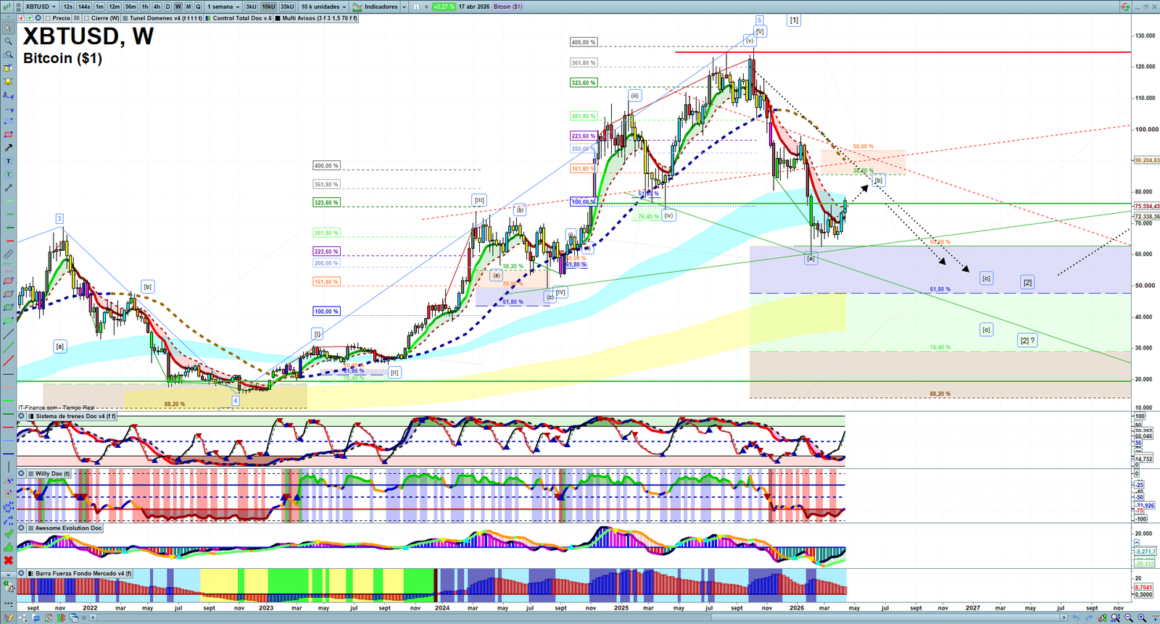Toggle the Cierre (W) checkbox

pyautogui.click(x=86, y=18)
